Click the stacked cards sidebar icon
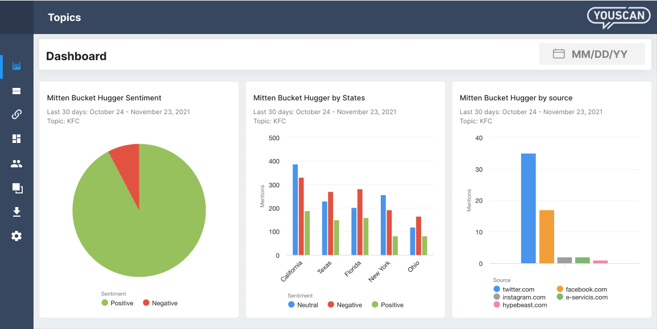This screenshot has width=657, height=329. pyautogui.click(x=16, y=91)
